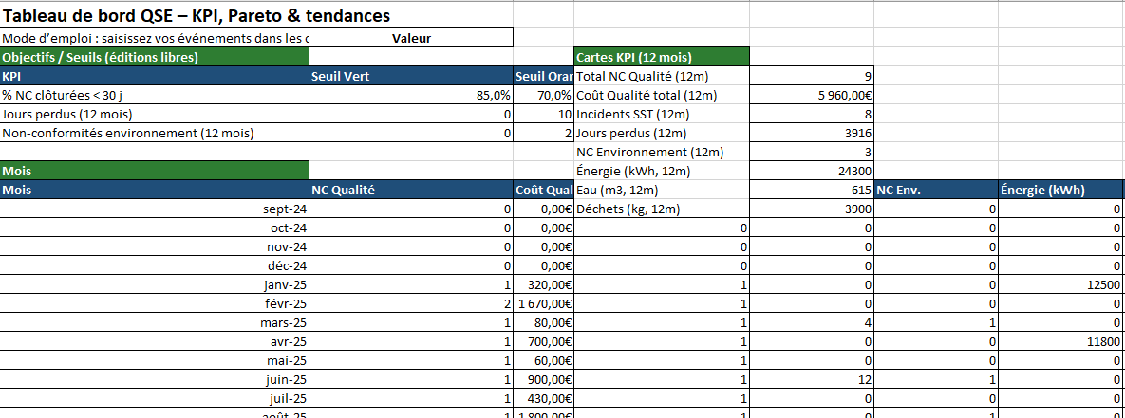Click the 24300 energy total value
This screenshot has width=1125, height=418.
pos(812,171)
